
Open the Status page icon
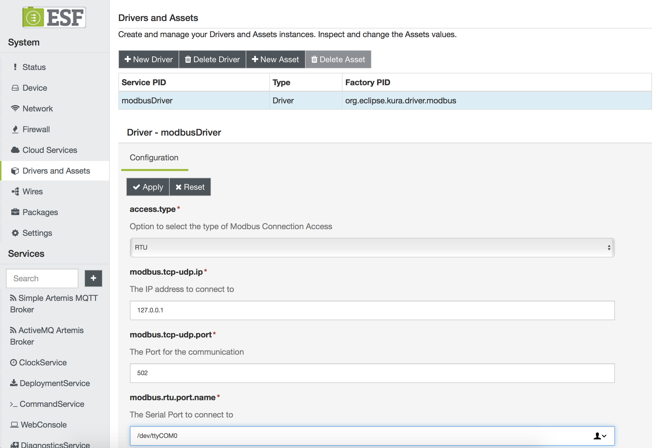15,67
